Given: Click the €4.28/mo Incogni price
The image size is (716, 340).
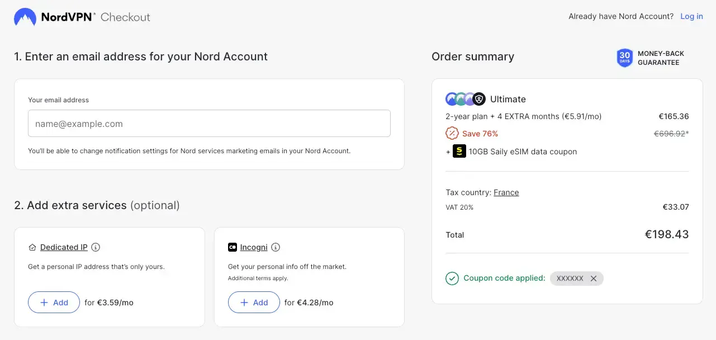Looking at the screenshot, I should (315, 303).
